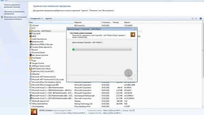The image size is (204, 115).
Task: Open Просмотр установленных обновлений link
Action: pos(14,13)
